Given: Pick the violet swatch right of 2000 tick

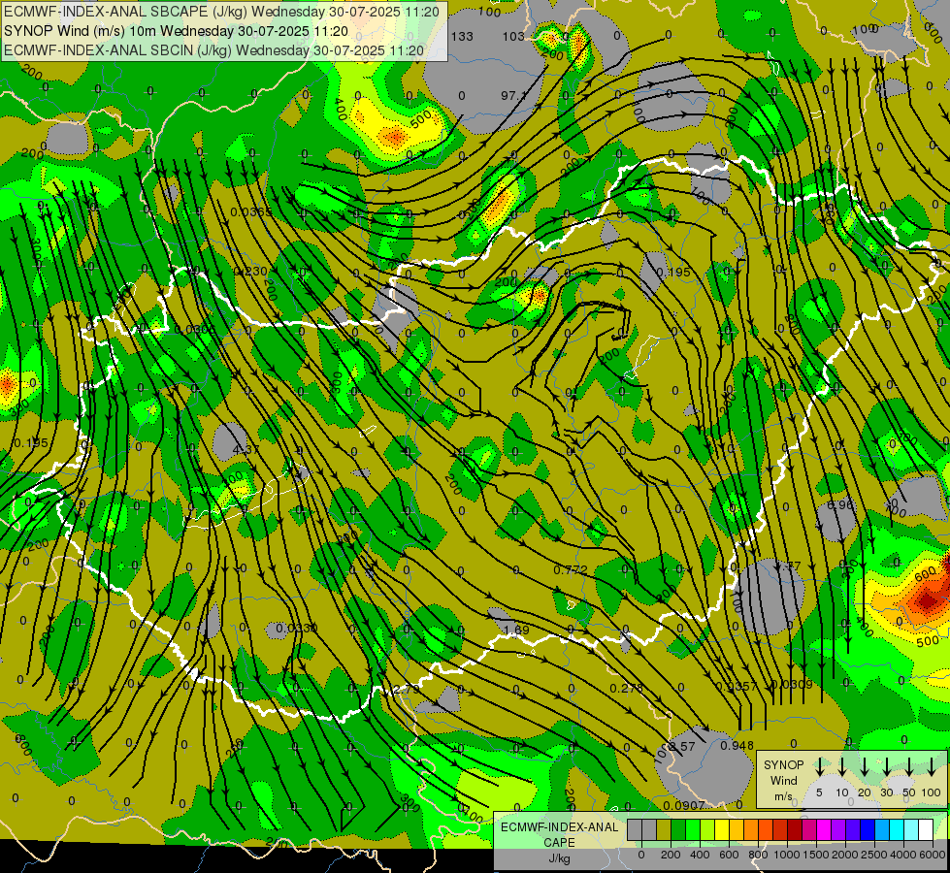Looking at the screenshot, I should (x=852, y=829).
